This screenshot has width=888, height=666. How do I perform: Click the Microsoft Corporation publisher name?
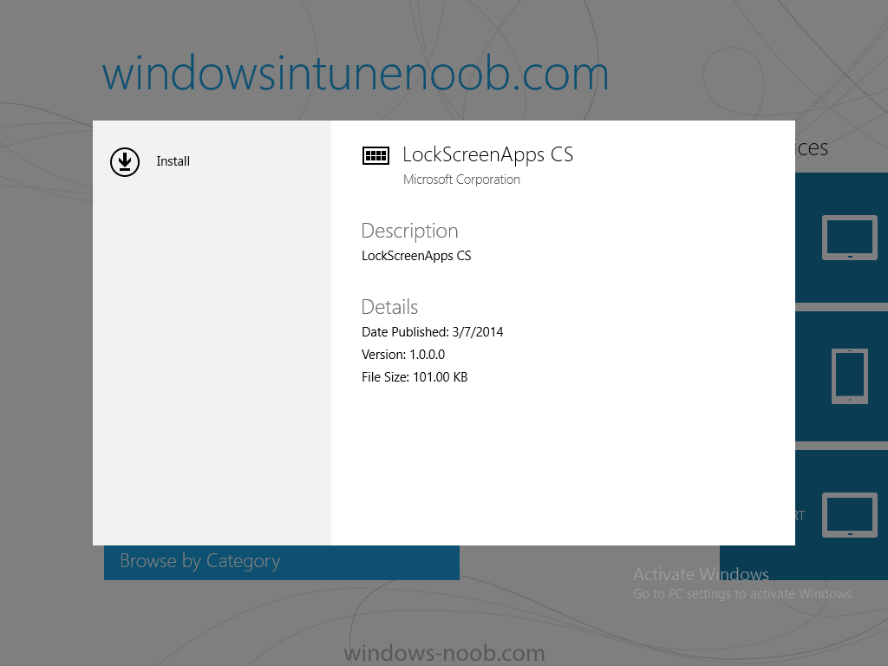tap(461, 180)
